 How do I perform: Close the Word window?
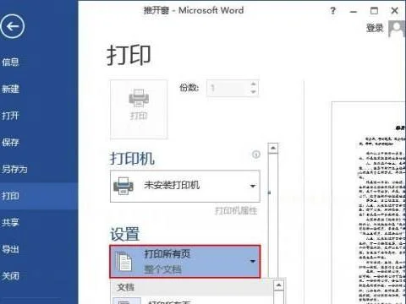(395, 11)
